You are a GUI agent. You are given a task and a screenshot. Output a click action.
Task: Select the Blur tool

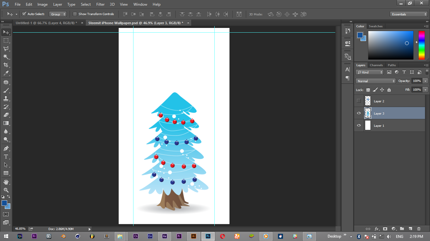(6, 131)
